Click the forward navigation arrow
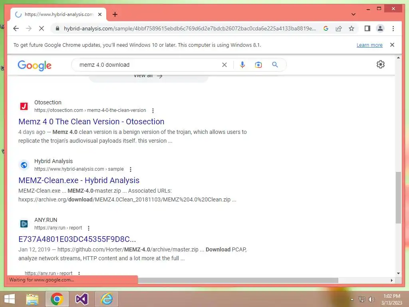The image size is (409, 307). pos(29,28)
